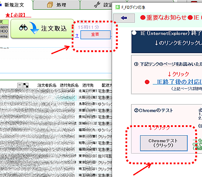Select the mazon shop label
Screen dimensions: 202x177
pyautogui.click(x=4, y=27)
